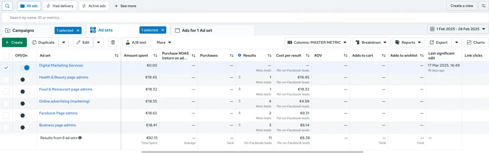Click the Edit button
Viewport: 489px width, 153px height.
coord(84,42)
